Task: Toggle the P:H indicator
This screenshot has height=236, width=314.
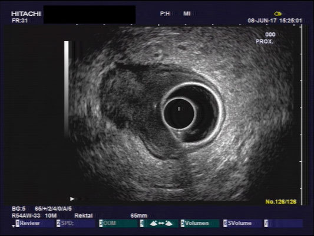Action: click(165, 14)
